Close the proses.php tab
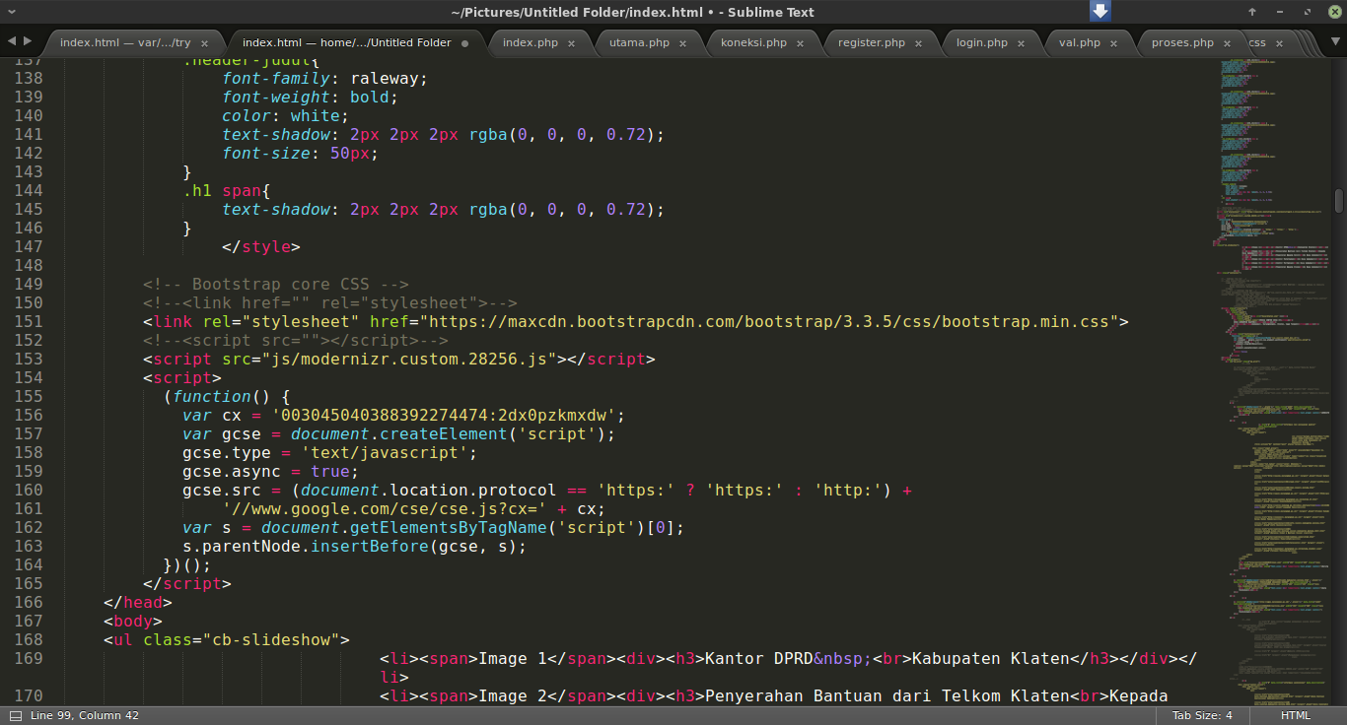The width and height of the screenshot is (1347, 725). (x=1227, y=43)
